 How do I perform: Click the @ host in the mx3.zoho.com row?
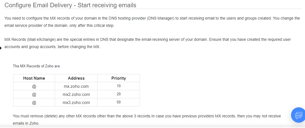click(x=34, y=103)
